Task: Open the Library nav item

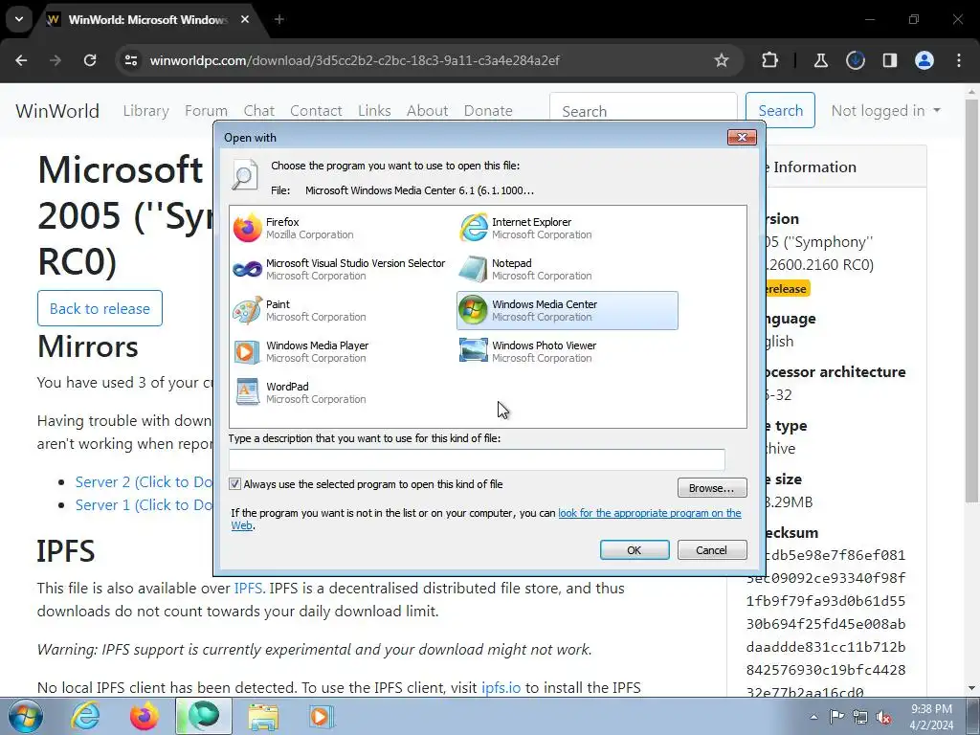Action: coord(145,111)
